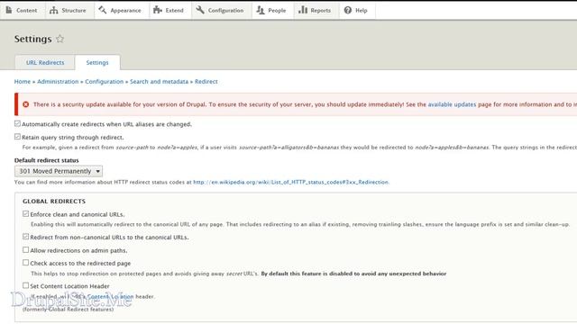Enable Check access to the redirected page

(x=25, y=263)
